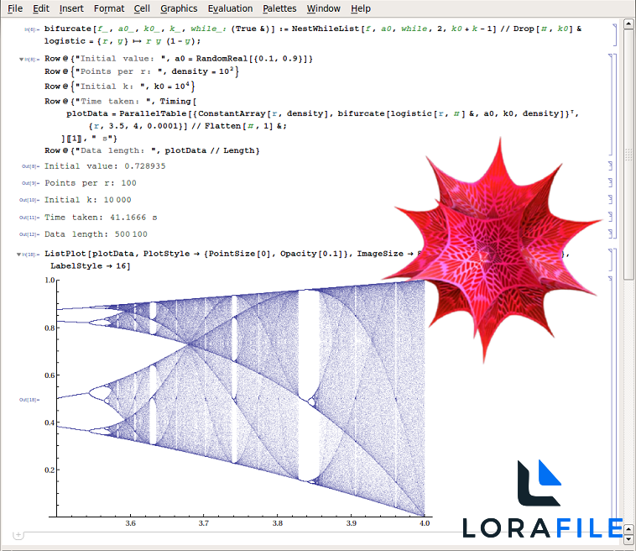Viewport: 636px width, 551px height.
Task: Click the 'density = 10²' expression
Action: click(x=202, y=71)
